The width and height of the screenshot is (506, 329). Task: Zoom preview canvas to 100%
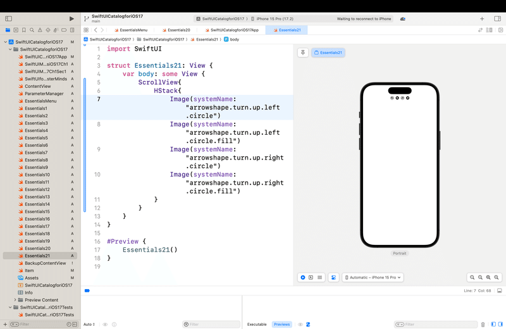pos(480,277)
